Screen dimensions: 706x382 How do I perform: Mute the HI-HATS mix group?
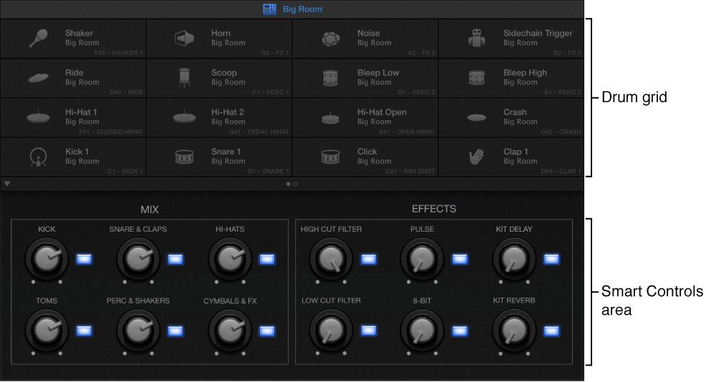tap(266, 259)
